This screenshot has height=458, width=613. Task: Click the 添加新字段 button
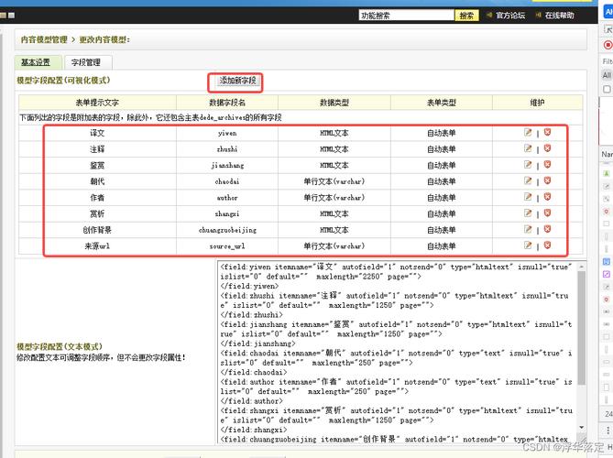coord(237,81)
